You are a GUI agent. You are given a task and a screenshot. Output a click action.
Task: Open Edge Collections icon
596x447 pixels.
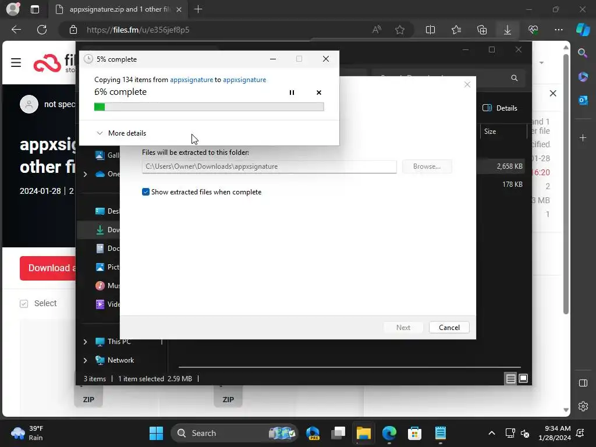(482, 30)
